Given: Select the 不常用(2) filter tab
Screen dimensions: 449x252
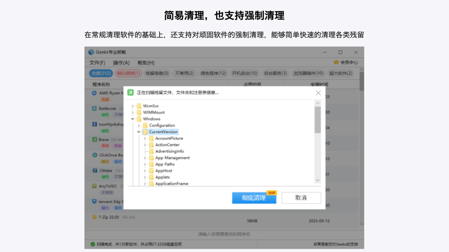Looking at the screenshot, I should (184, 73).
